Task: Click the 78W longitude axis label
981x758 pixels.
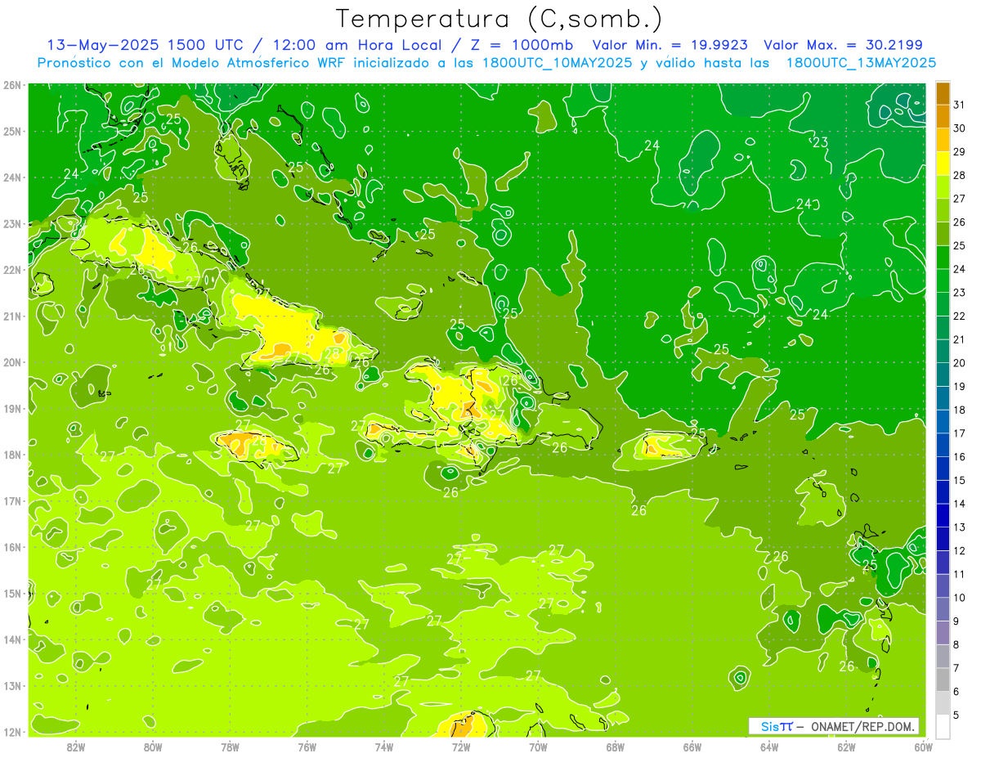Action: (230, 747)
